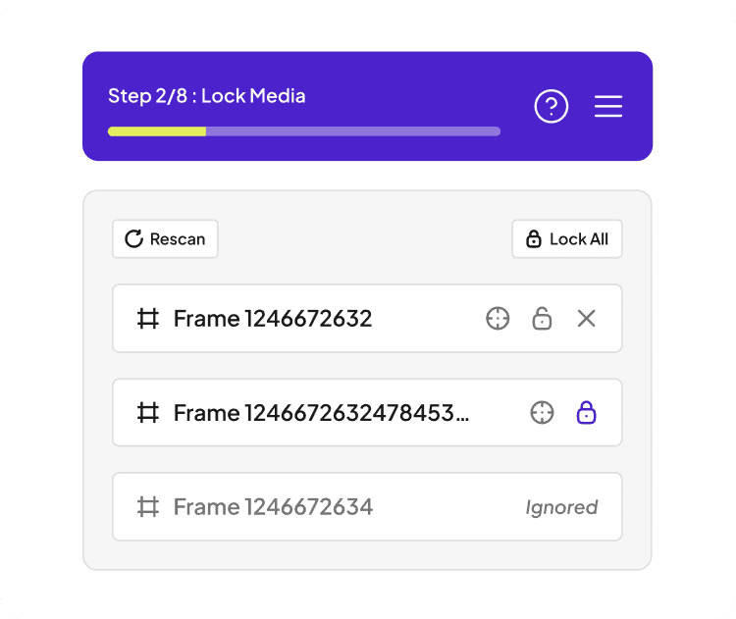Click the step progress bar
This screenshot has height=619, width=736.
pos(303,130)
